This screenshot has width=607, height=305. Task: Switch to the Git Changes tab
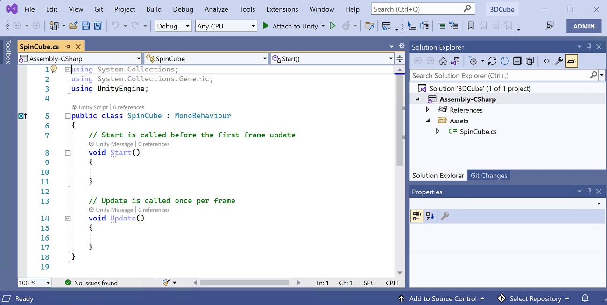(489, 175)
